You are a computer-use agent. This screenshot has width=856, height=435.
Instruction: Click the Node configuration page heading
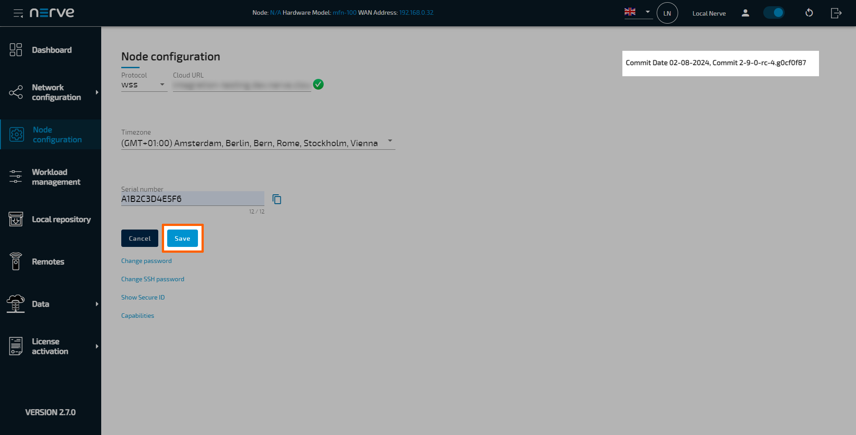[171, 57]
